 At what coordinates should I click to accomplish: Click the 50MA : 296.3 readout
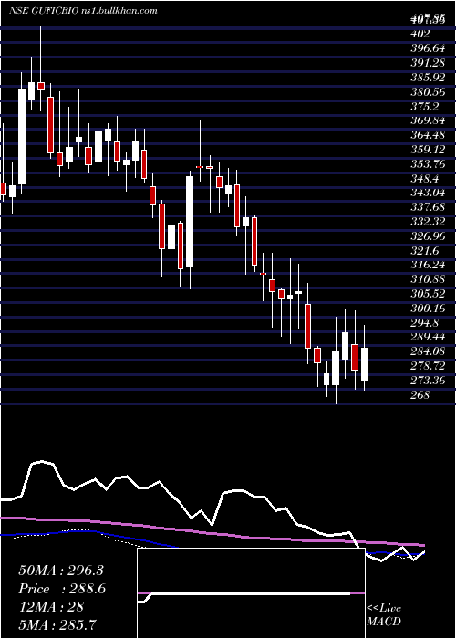pos(60,571)
